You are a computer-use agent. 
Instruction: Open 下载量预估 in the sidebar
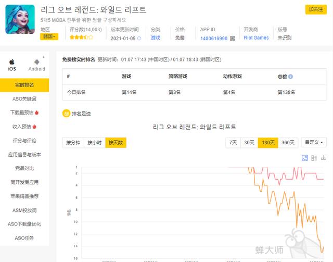(24, 113)
